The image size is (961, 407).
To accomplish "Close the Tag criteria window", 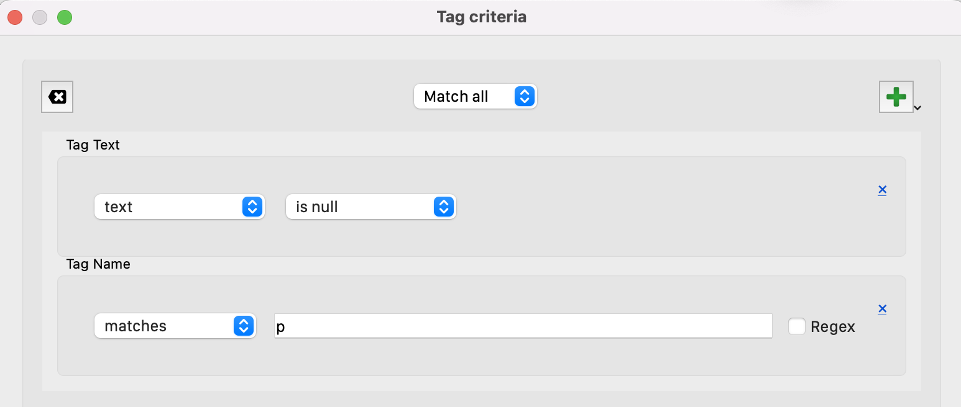I will pyautogui.click(x=15, y=17).
